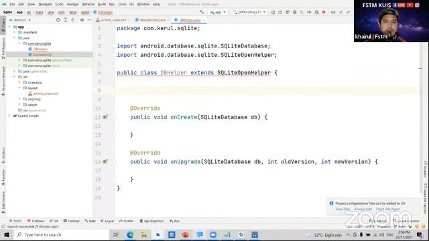429x241 pixels.
Task: Click the debug app bug icon
Action: (295, 12)
